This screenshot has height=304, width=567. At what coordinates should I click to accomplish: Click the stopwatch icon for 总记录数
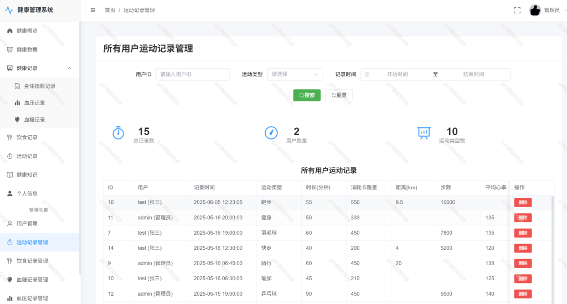pos(118,133)
